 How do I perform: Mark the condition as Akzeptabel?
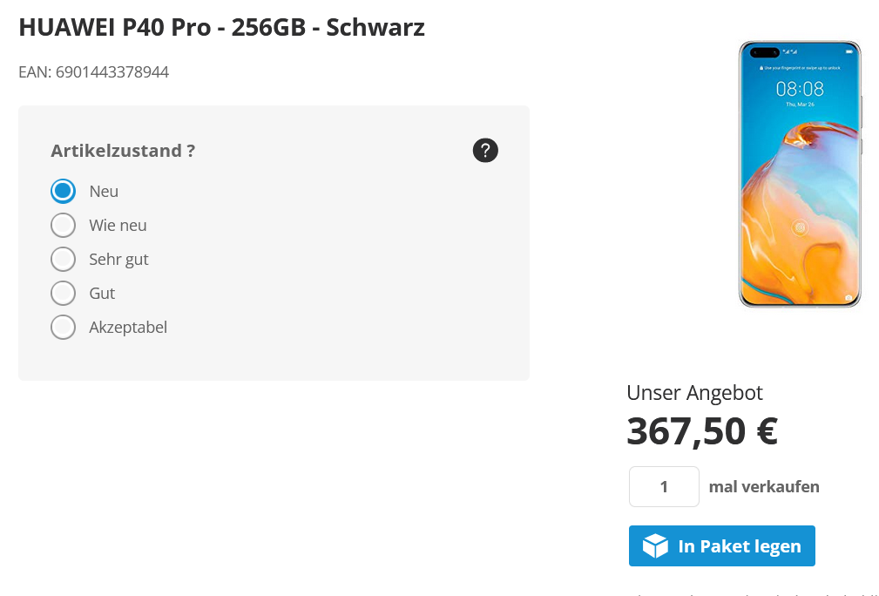63,328
